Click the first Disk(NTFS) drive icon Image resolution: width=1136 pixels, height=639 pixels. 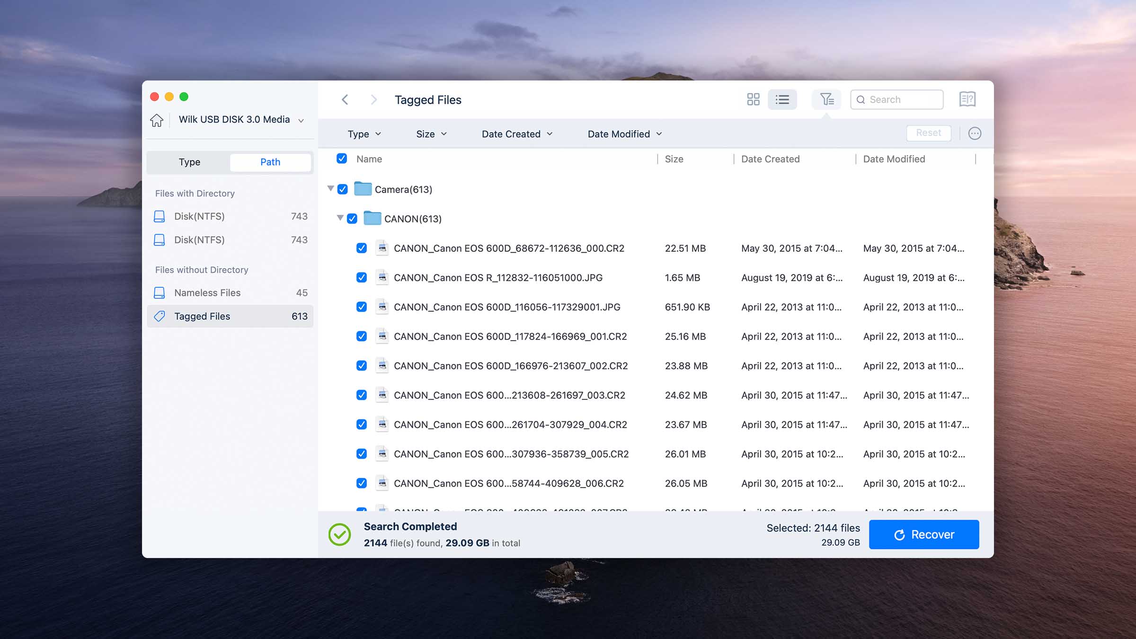(160, 216)
